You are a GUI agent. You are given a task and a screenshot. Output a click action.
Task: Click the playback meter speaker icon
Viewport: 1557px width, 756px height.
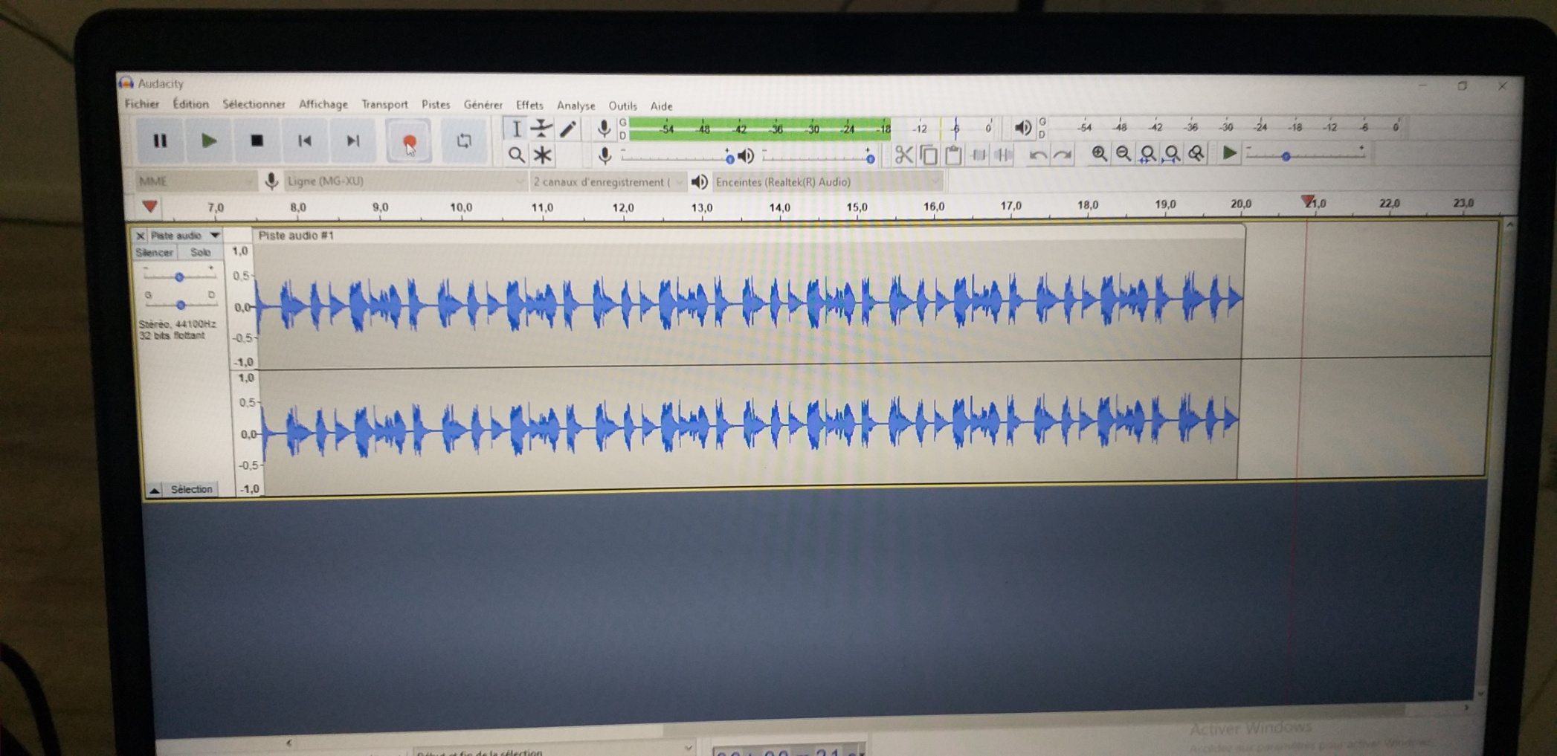click(1022, 128)
